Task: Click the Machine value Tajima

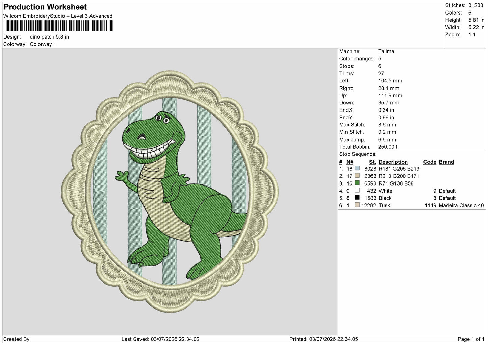Action: click(386, 51)
